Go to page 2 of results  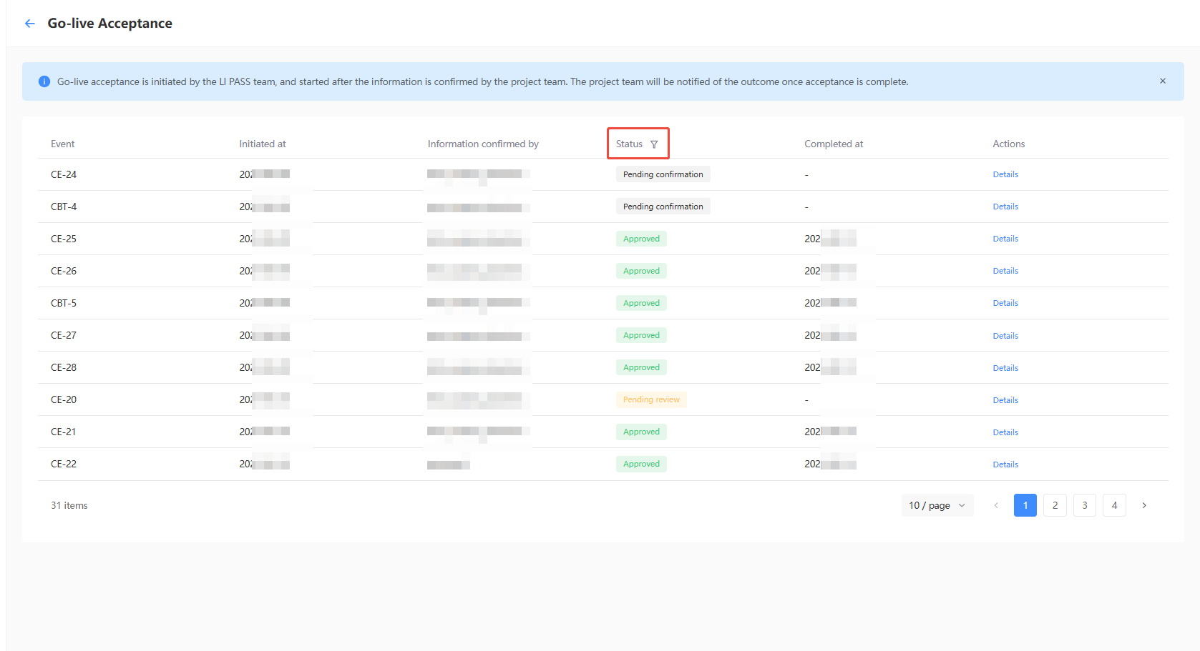(1055, 505)
